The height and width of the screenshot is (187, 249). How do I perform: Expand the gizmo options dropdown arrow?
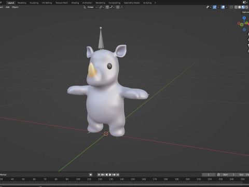coord(218,7)
